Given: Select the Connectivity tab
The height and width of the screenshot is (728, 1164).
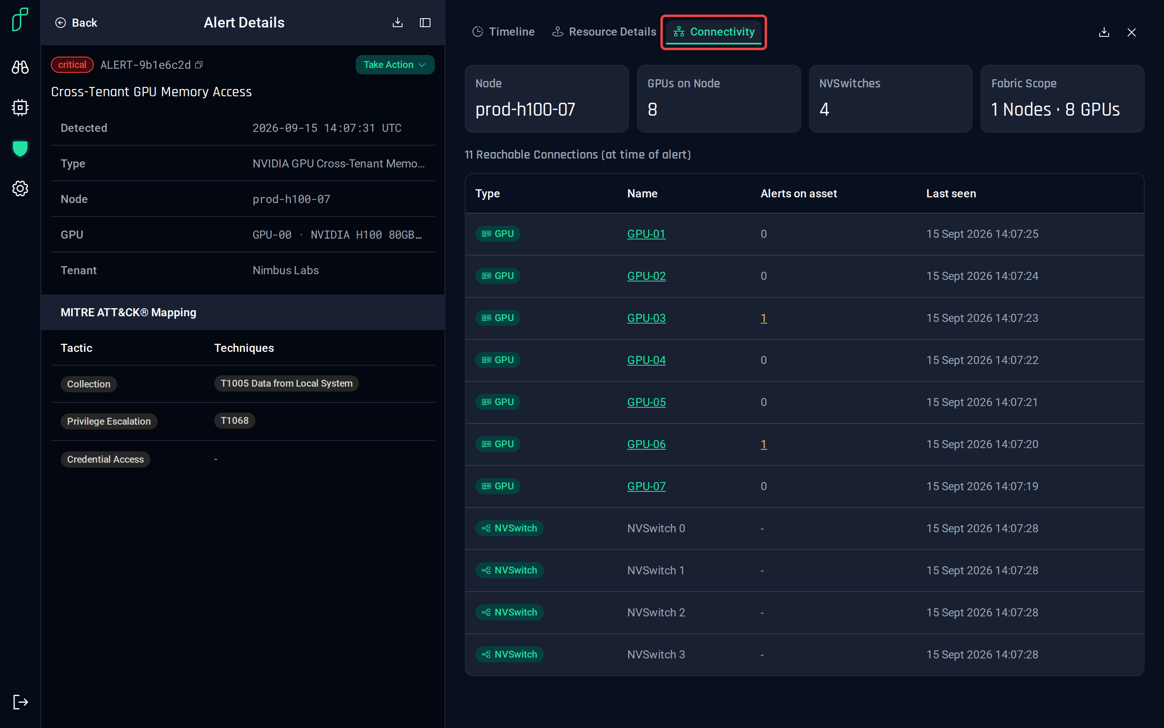Looking at the screenshot, I should pos(714,32).
